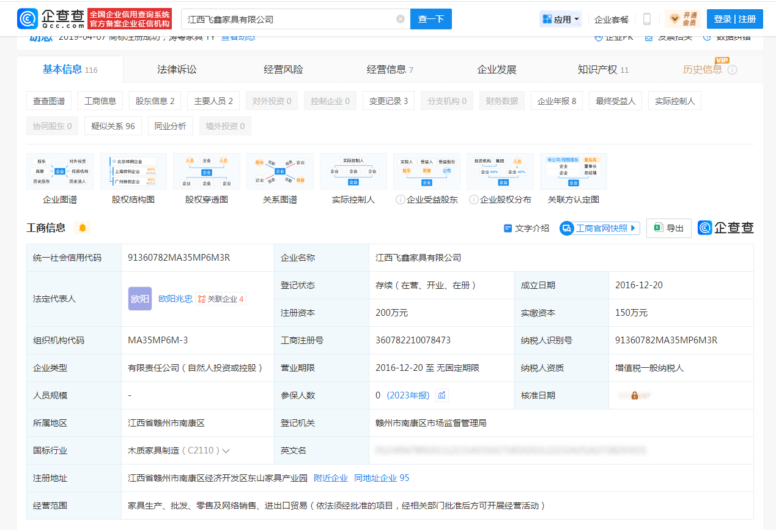Click the 企查查 logo beside 导出
Viewport: 776px width, 530px height.
coord(726,228)
